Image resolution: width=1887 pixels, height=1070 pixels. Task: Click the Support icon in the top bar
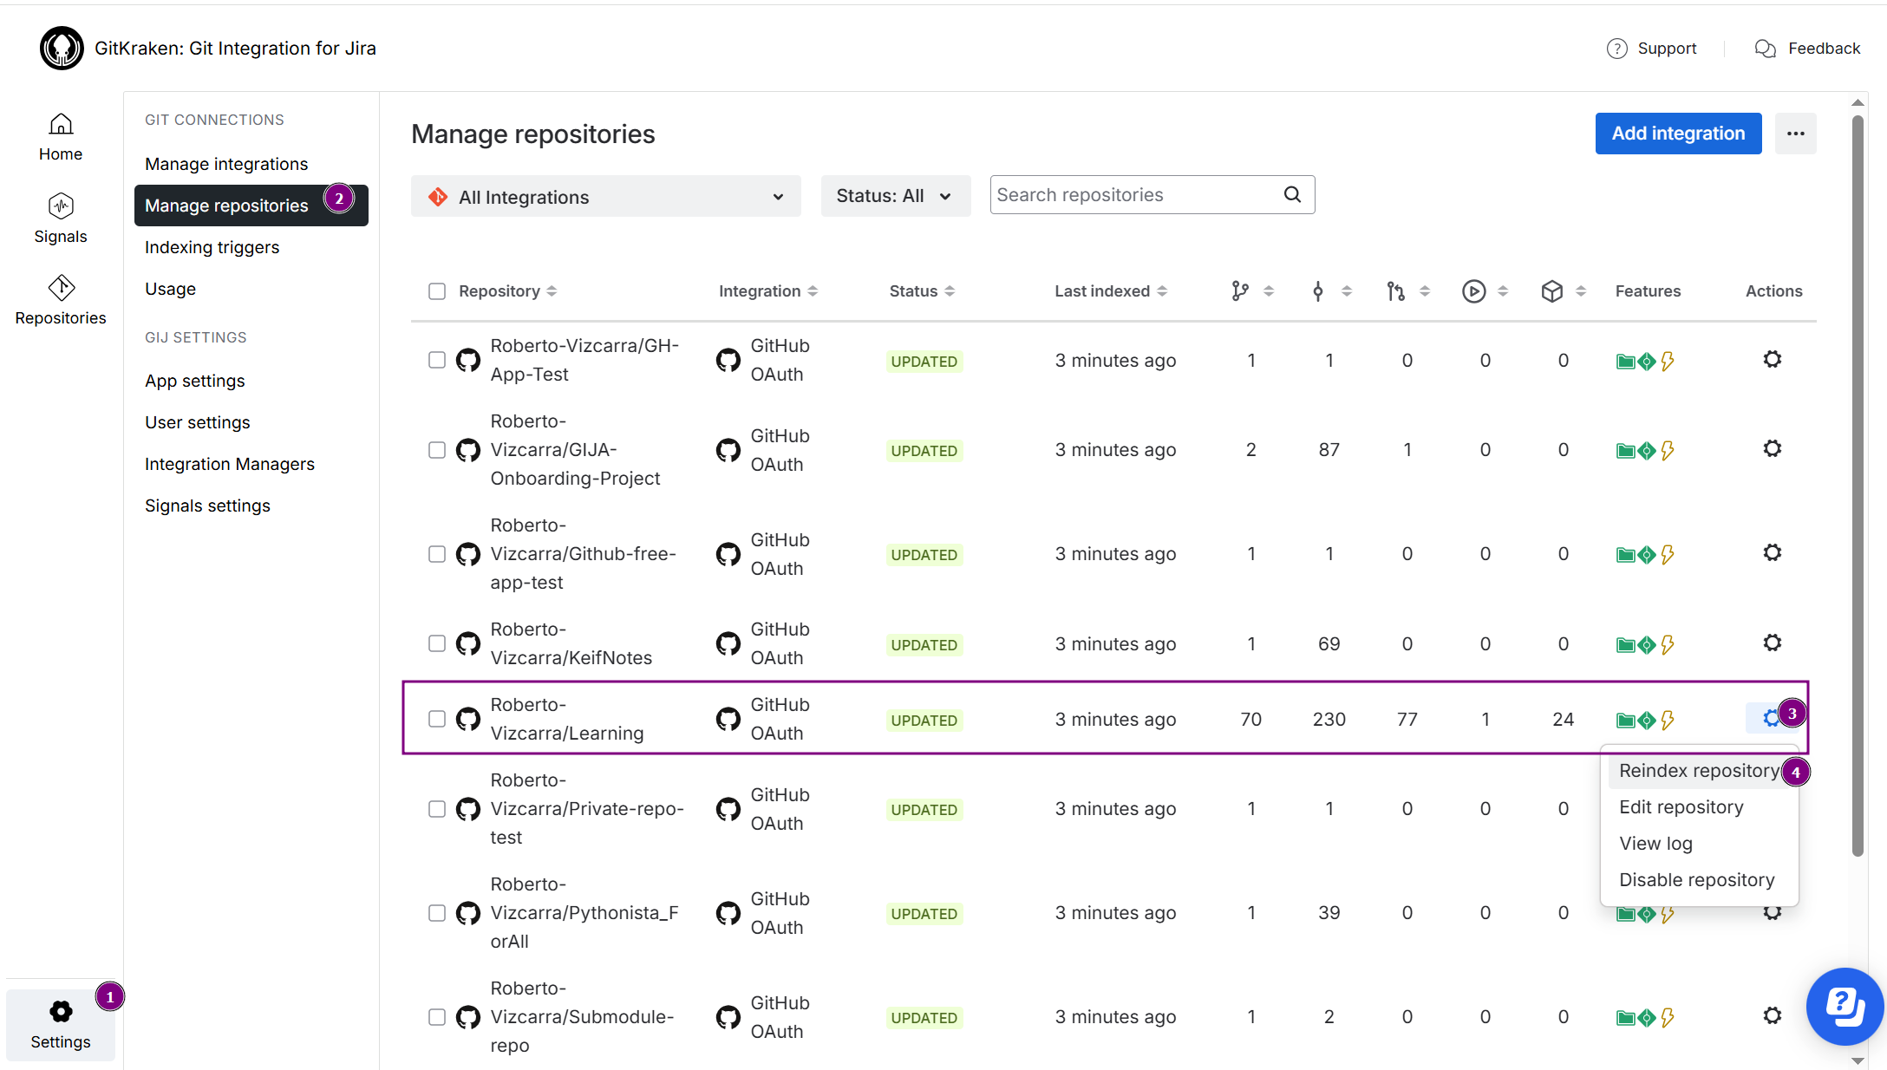point(1616,49)
